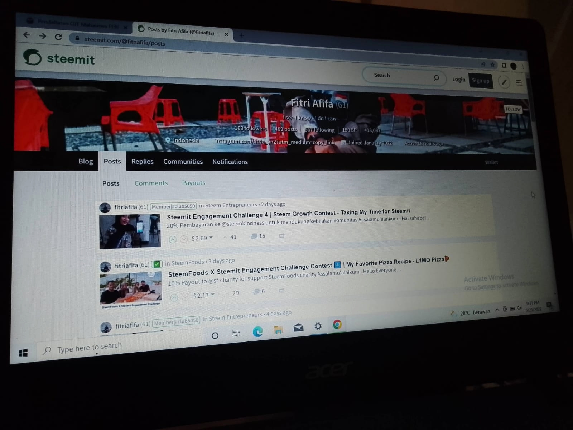
Task: Launch Microsoft Edge from the taskbar
Action: pyautogui.click(x=257, y=331)
